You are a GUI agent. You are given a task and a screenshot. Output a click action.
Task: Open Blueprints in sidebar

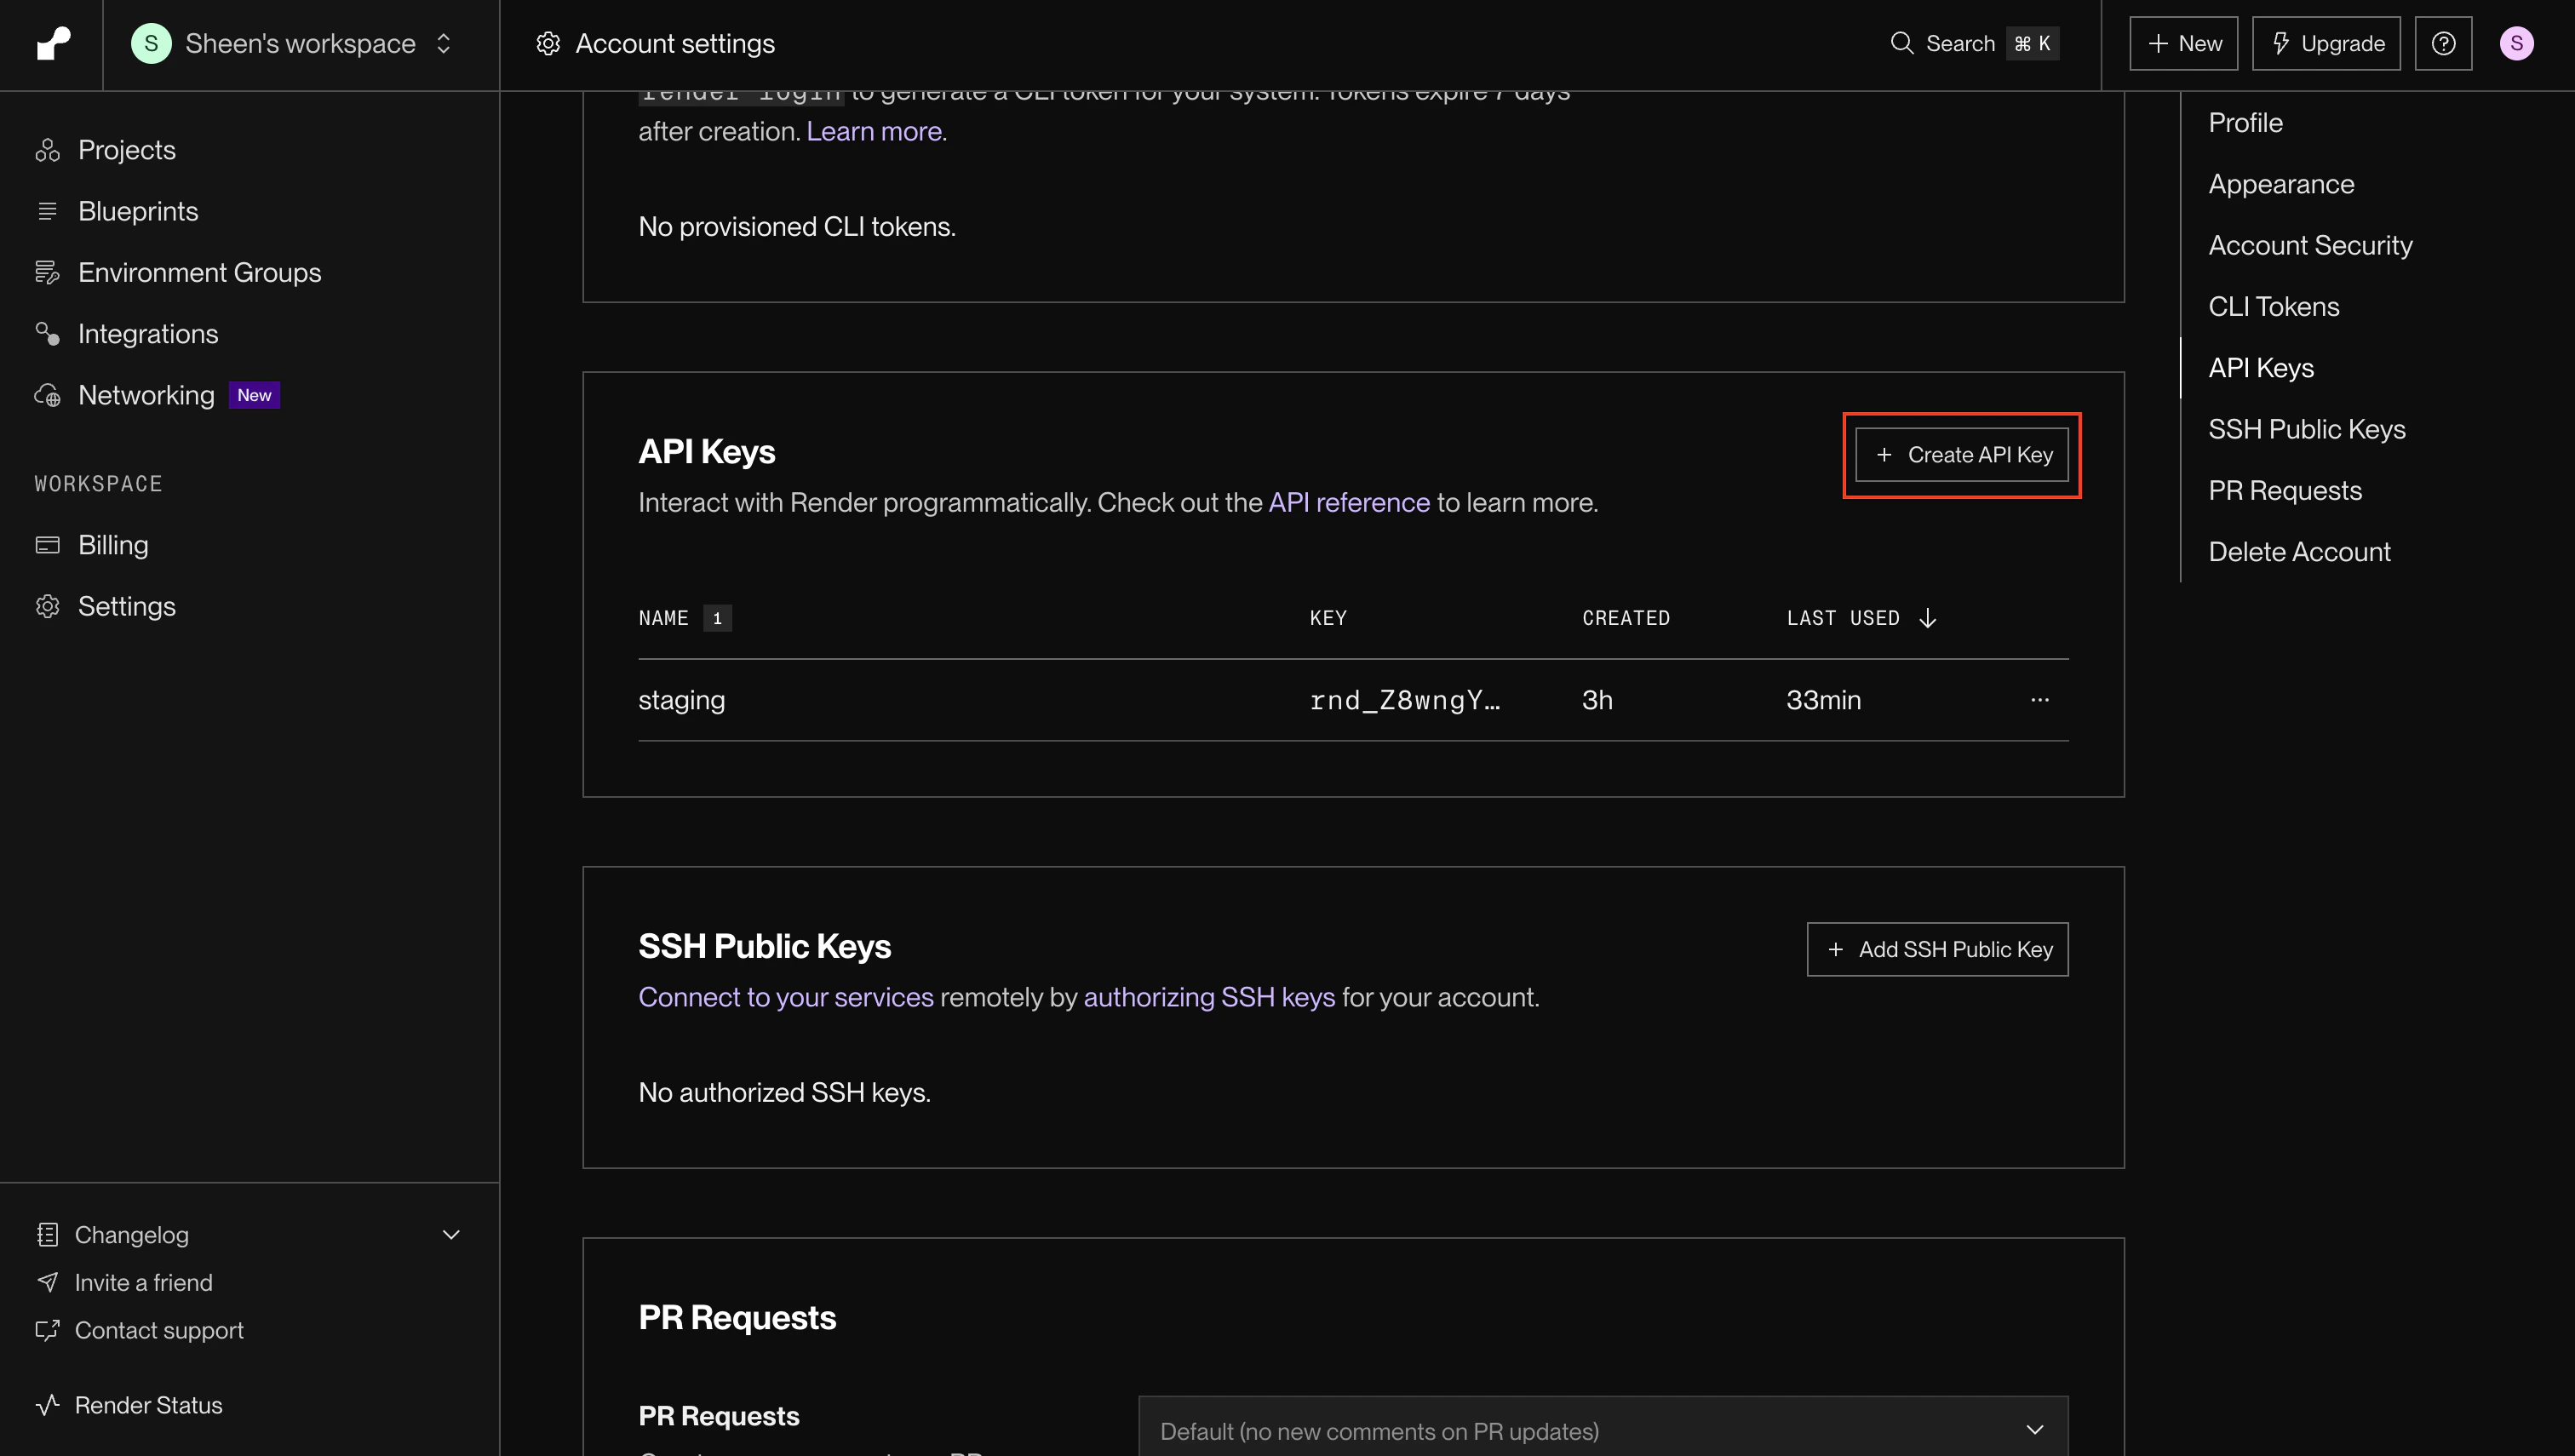coord(138,211)
